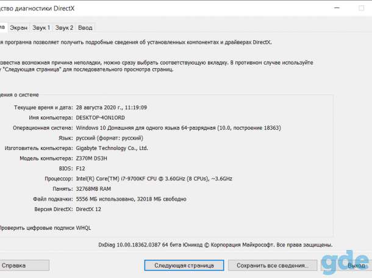Viewport: 372px width, 278px height.
Task: Select computer name DESKTOP-4ON1ORD
Action: click(101, 118)
